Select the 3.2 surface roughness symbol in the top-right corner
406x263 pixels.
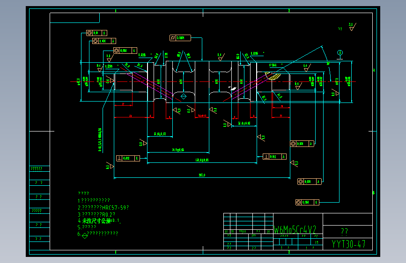[x=352, y=27]
